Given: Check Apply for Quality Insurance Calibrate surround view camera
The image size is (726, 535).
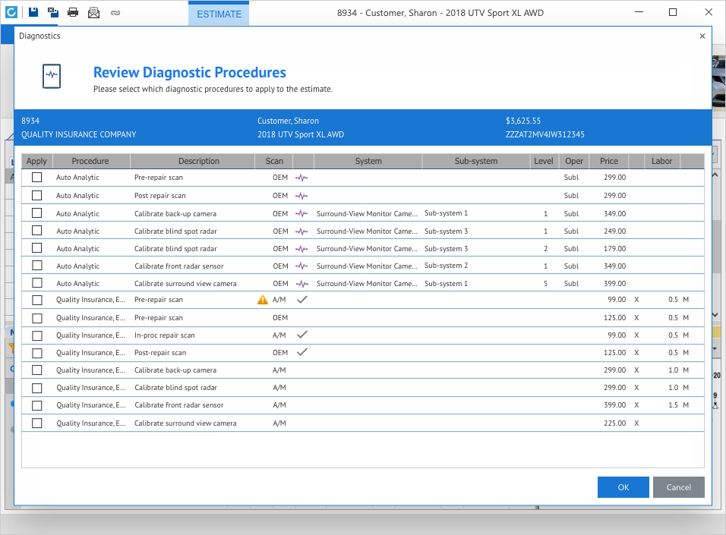Looking at the screenshot, I should click(37, 423).
